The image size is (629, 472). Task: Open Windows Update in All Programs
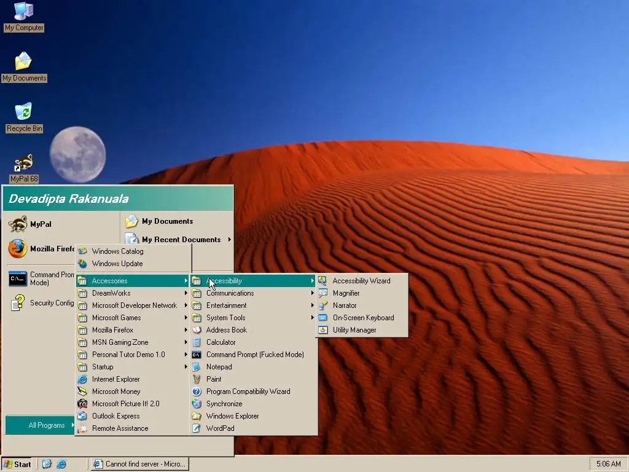133,264
